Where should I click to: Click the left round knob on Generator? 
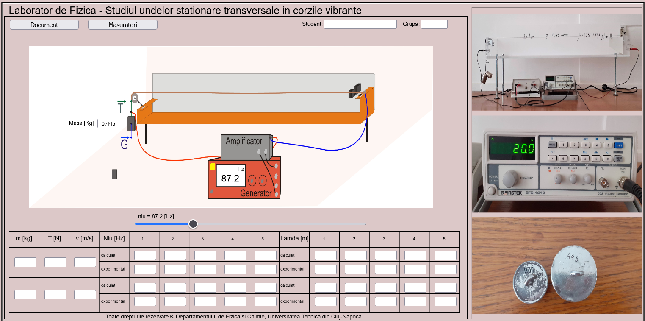tap(252, 180)
